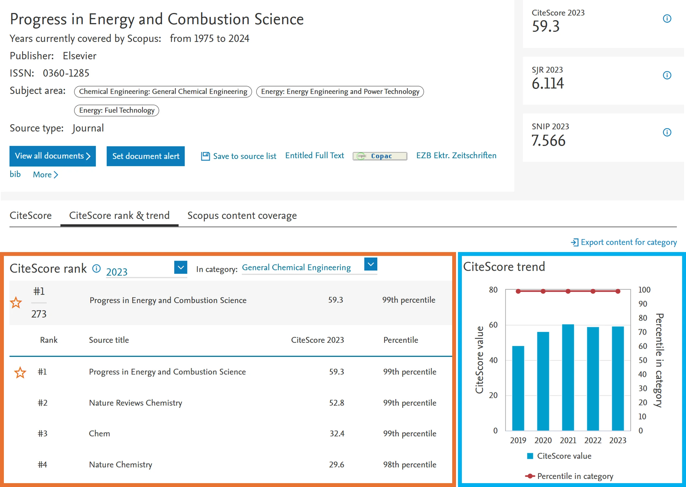Click the Energy: Fuel Technology subject tag
Screen dimensions: 686x487
click(116, 110)
